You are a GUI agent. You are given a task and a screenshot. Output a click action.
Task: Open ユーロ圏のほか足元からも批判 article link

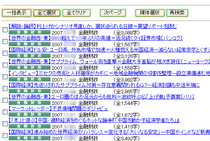[x=102, y=97]
